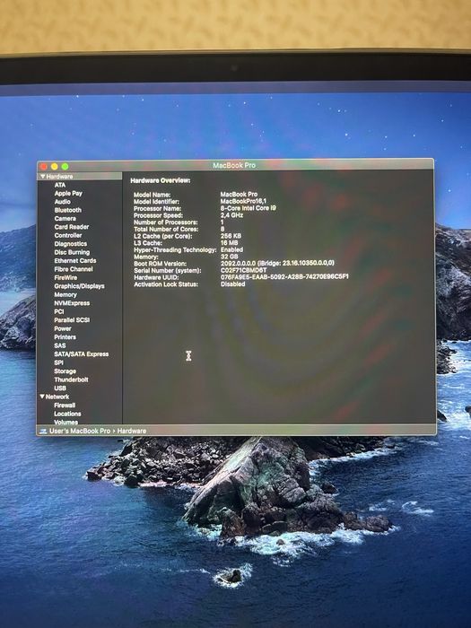The width and height of the screenshot is (471, 628).
Task: Select SAS in the sidebar
Action: [x=60, y=345]
